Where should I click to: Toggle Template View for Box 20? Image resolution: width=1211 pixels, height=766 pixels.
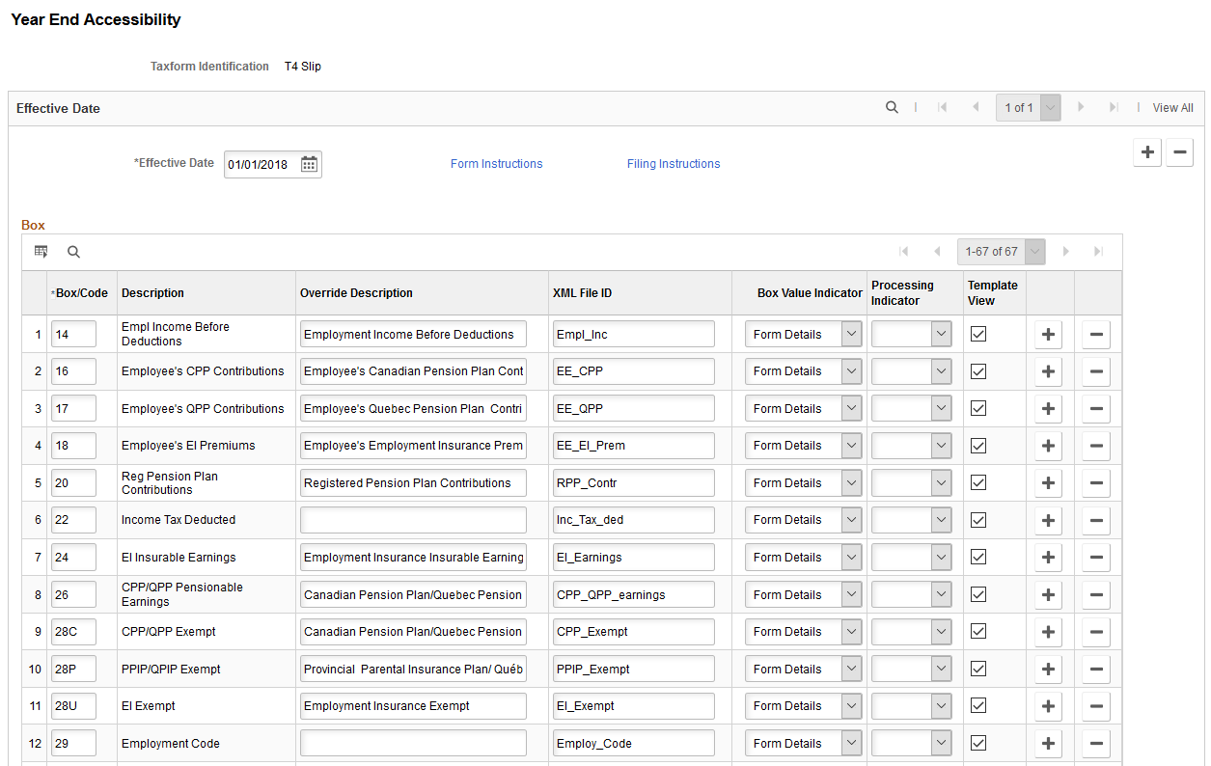[978, 482]
